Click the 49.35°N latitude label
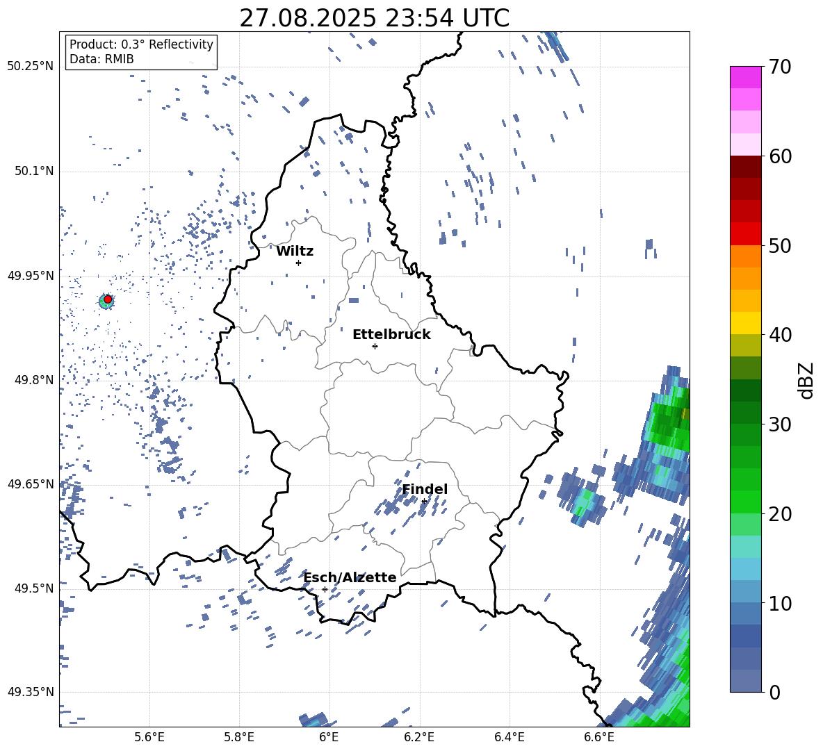 click(x=31, y=692)
